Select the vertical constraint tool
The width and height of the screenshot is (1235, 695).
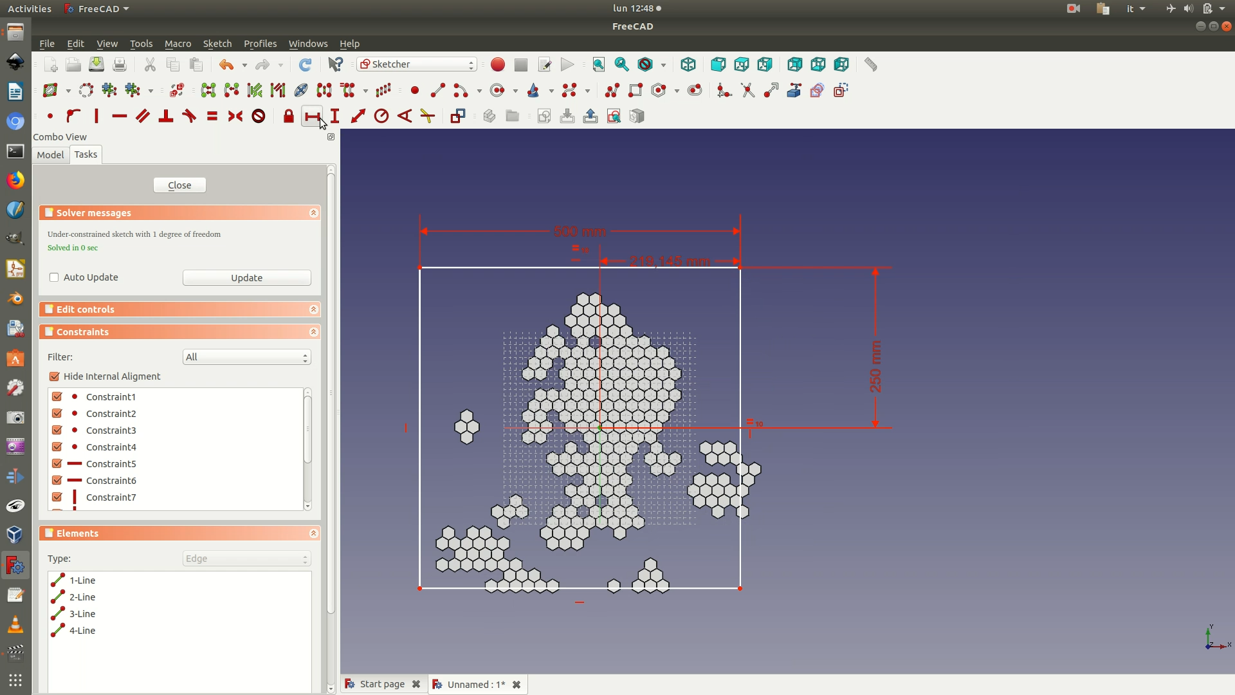pos(96,116)
